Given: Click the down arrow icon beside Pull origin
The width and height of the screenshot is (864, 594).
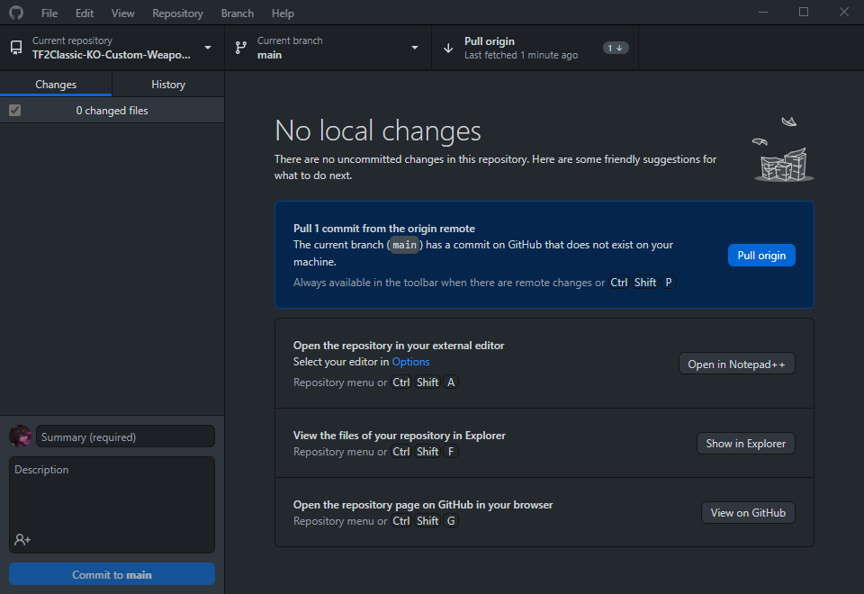Looking at the screenshot, I should (x=448, y=48).
